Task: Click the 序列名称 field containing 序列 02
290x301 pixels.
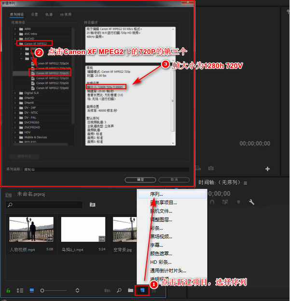Action: coord(106,169)
